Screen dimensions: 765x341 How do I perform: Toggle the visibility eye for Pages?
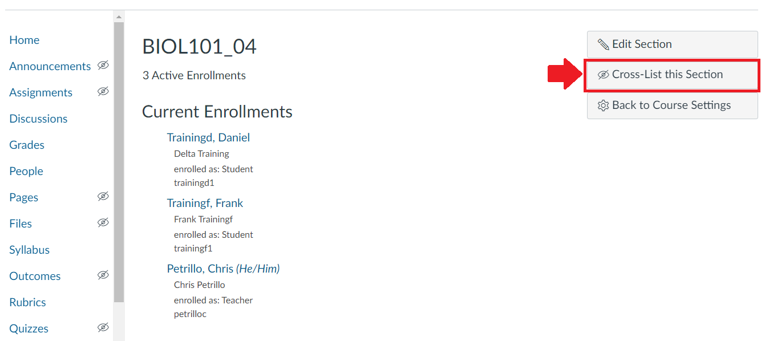103,197
